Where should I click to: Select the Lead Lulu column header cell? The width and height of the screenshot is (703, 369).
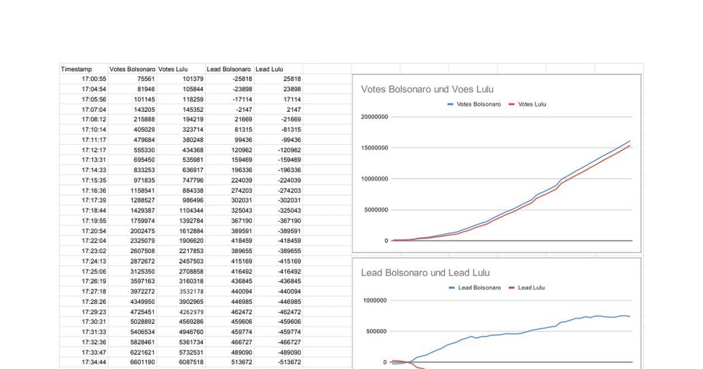tap(278, 69)
